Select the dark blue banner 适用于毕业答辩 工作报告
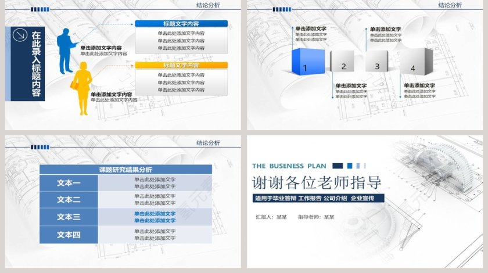 pos(318,198)
